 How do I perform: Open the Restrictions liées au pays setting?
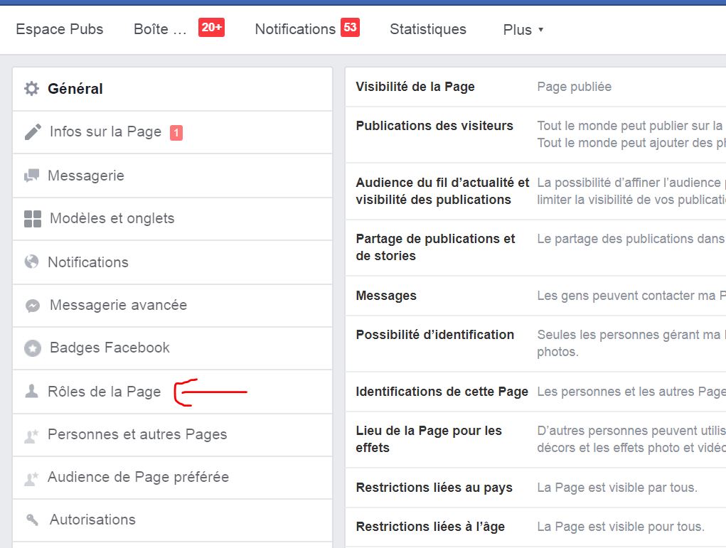click(x=535, y=488)
